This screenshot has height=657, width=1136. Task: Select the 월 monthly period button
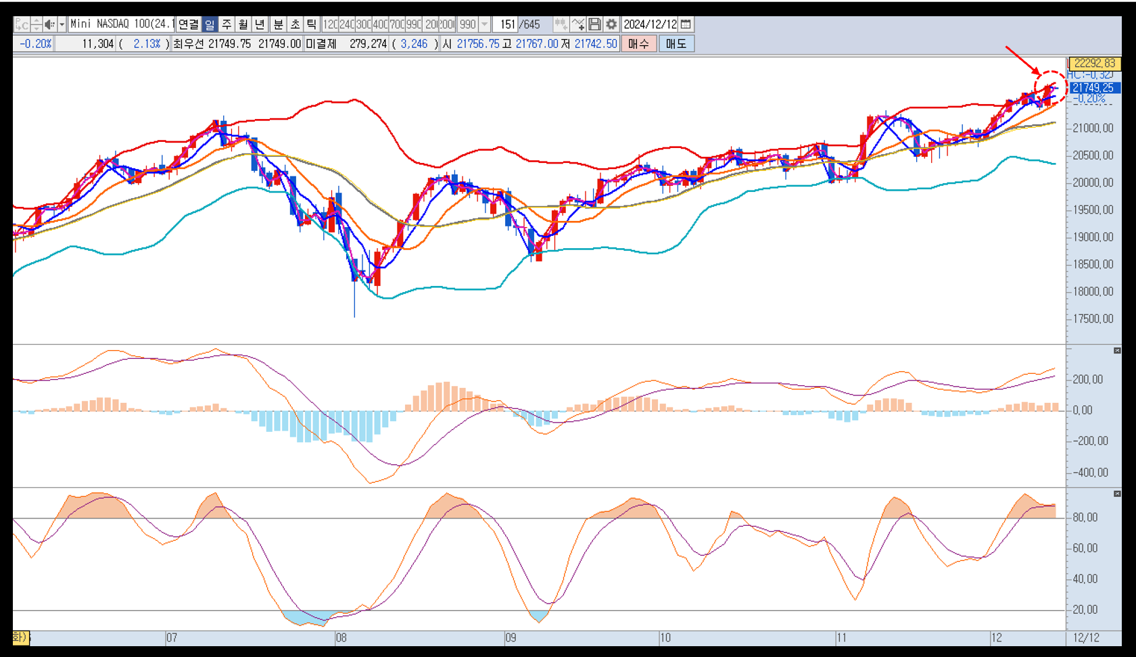243,24
